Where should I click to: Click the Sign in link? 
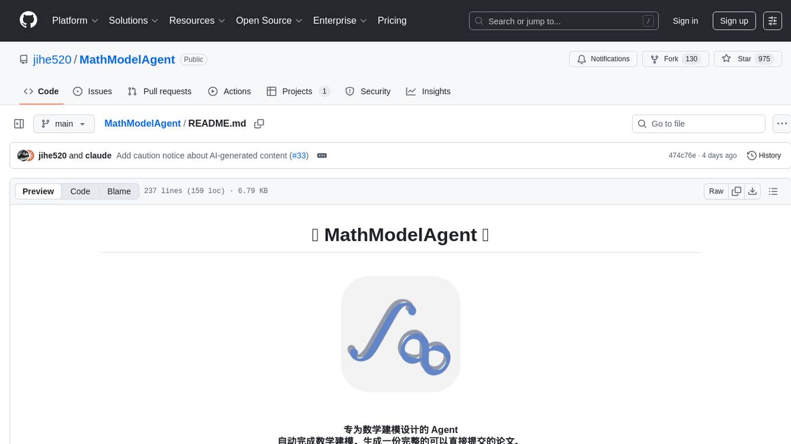tap(685, 21)
